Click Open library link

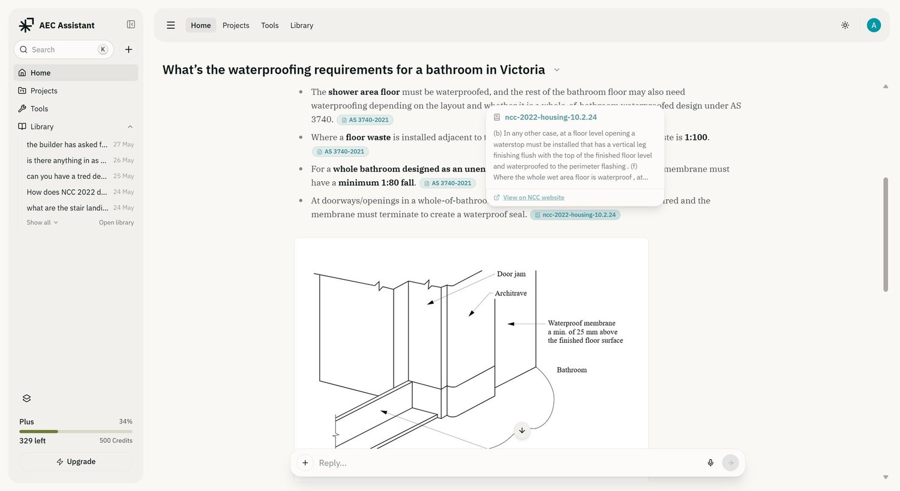click(x=116, y=223)
